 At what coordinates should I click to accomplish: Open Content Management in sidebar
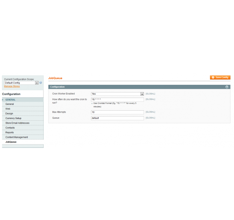point(23,137)
